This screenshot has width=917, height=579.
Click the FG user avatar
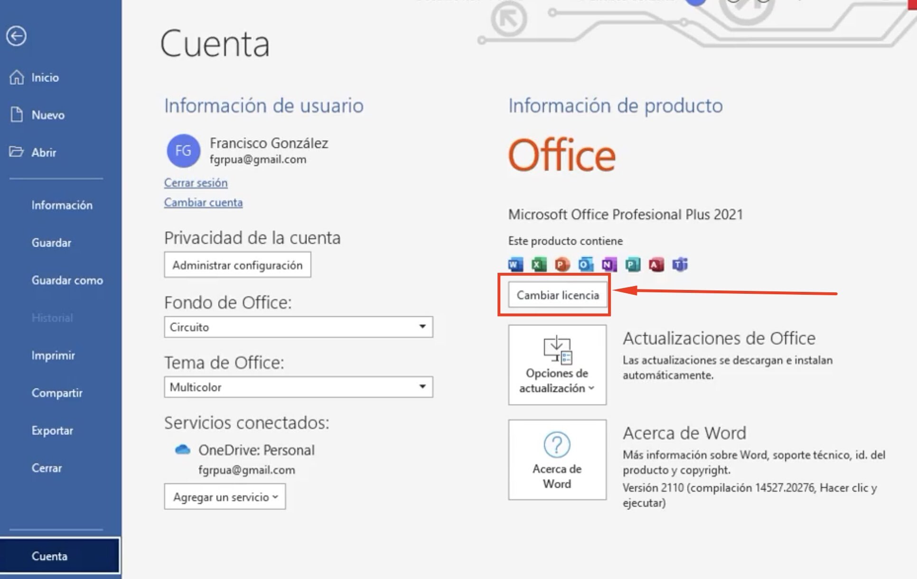[183, 150]
